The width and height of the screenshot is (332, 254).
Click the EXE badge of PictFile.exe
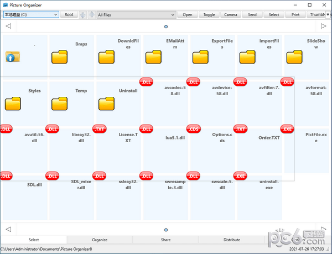point(287,129)
